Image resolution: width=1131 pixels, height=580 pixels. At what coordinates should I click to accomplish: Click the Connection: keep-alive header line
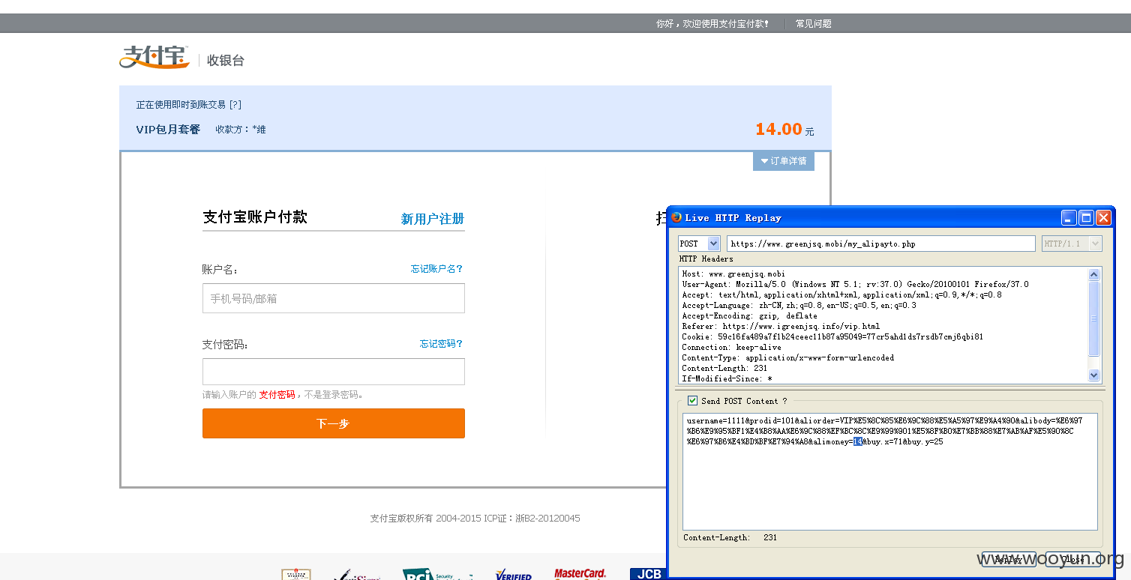point(731,348)
